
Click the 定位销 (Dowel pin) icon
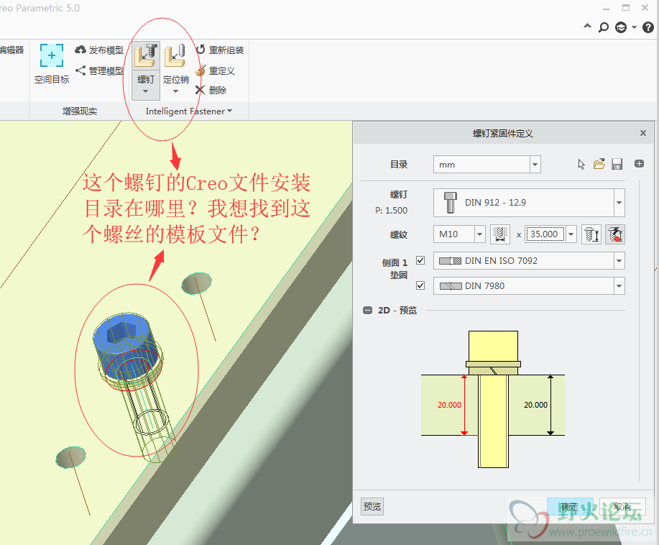[175, 55]
